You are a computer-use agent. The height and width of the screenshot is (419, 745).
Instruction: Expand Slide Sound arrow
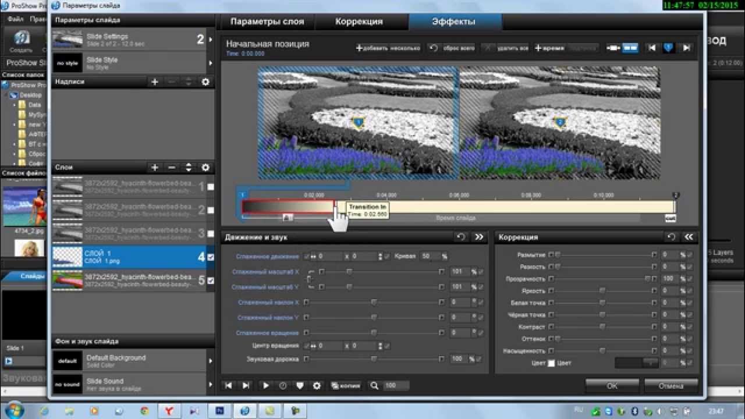(210, 384)
